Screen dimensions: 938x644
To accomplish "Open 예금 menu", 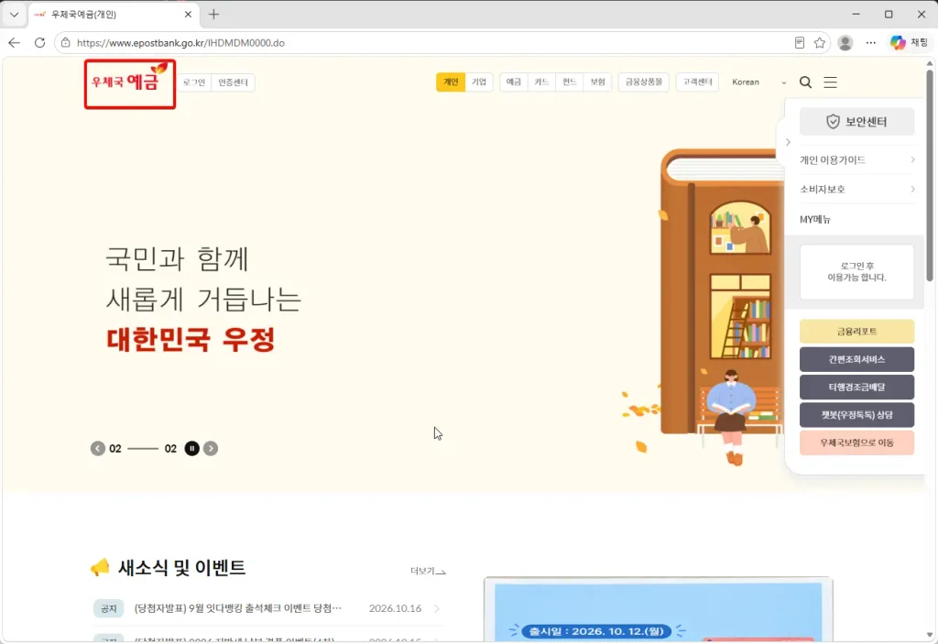I will tap(513, 82).
